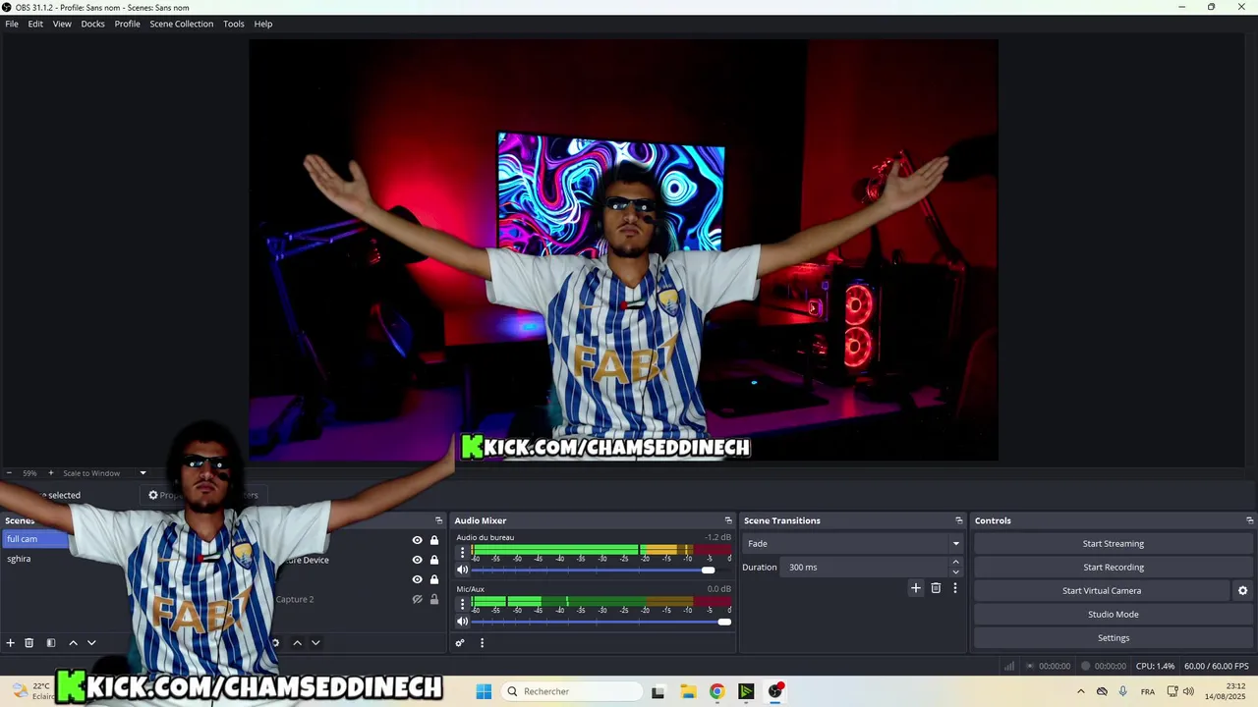
Task: Open the Edit menu
Action: coord(35,24)
